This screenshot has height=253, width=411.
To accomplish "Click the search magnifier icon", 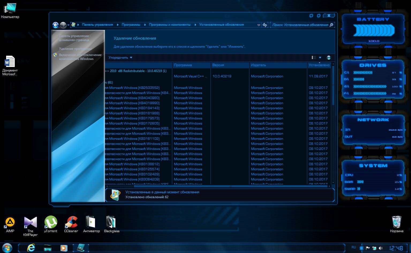I will (331, 25).
